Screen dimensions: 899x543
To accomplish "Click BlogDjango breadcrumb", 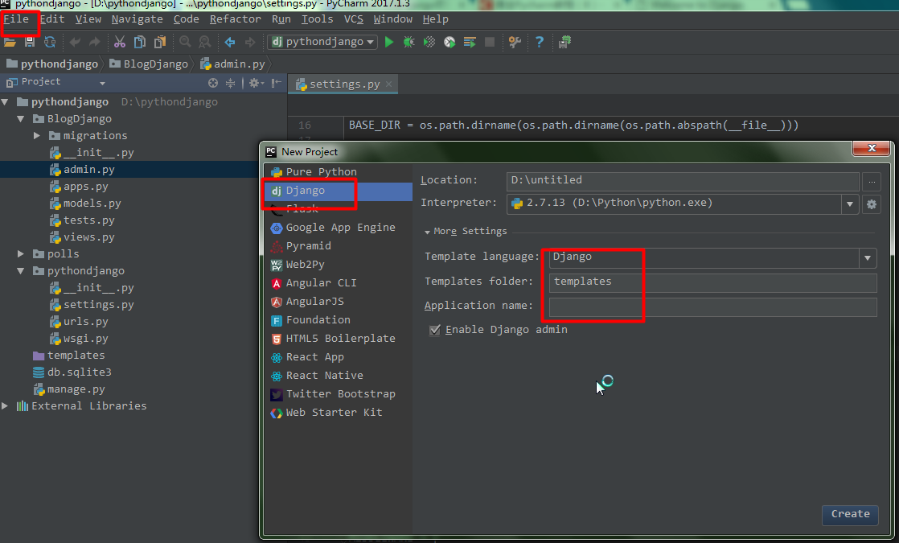I will [149, 64].
